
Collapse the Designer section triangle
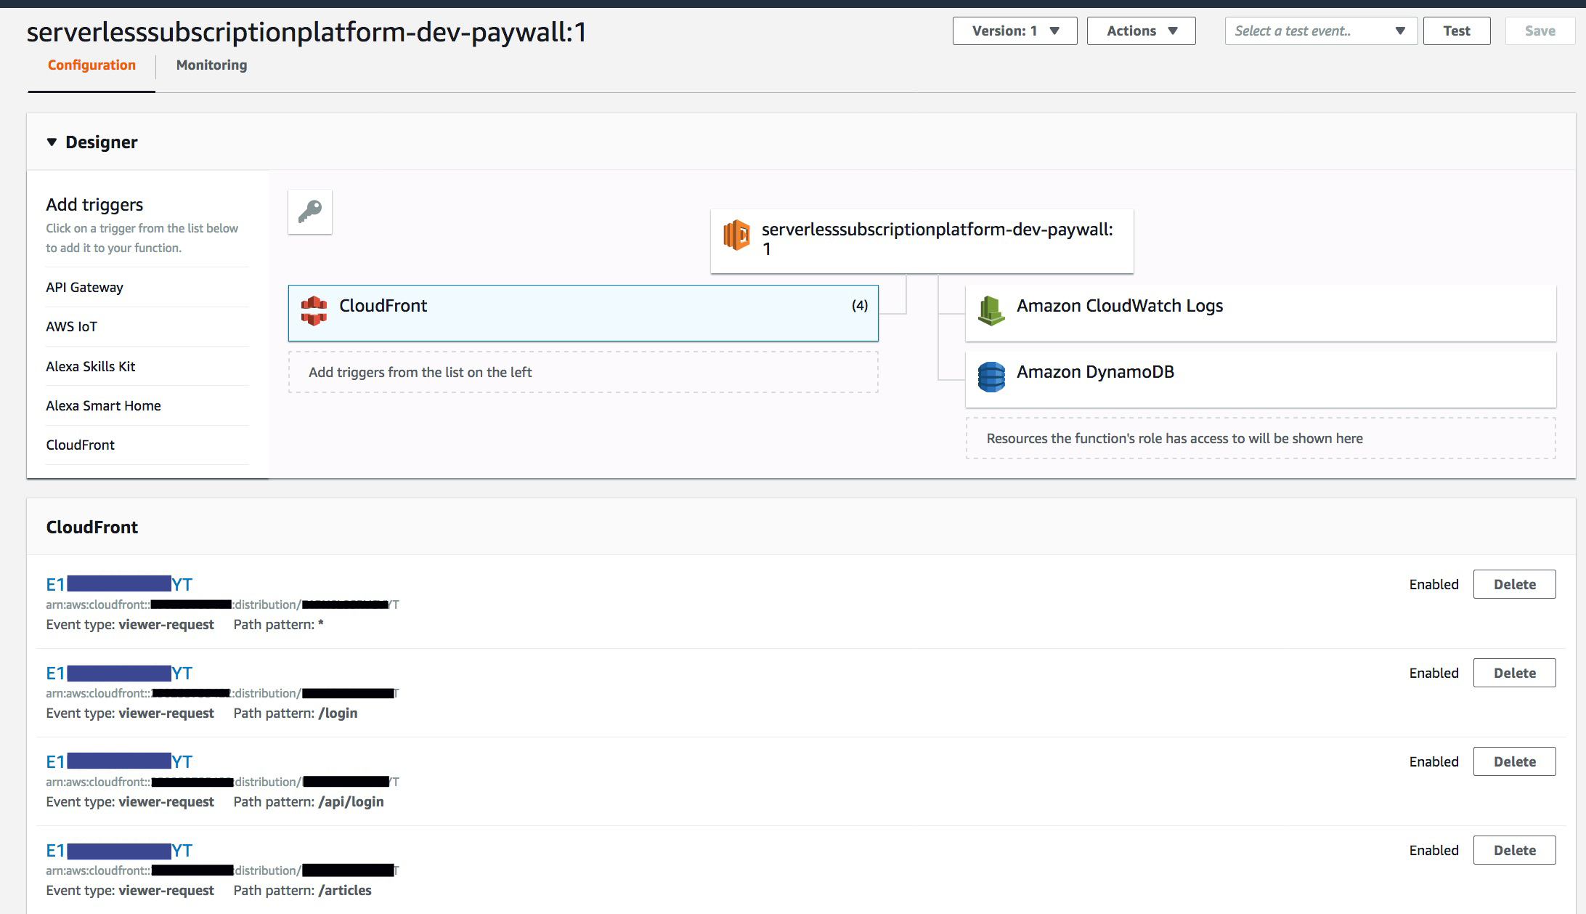[x=52, y=142]
